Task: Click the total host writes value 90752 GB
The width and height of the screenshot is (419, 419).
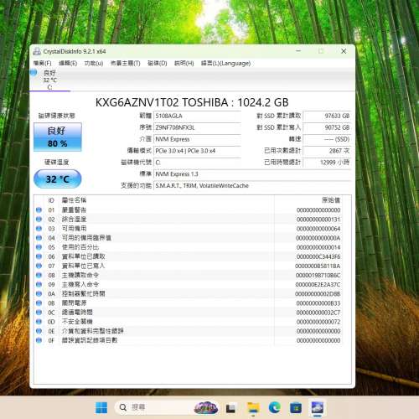Action: [x=327, y=127]
